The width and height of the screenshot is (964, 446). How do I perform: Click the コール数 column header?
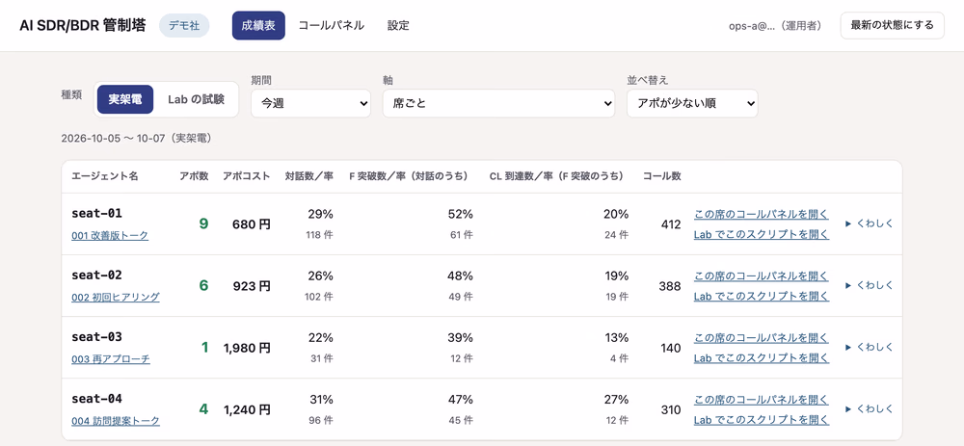click(662, 176)
